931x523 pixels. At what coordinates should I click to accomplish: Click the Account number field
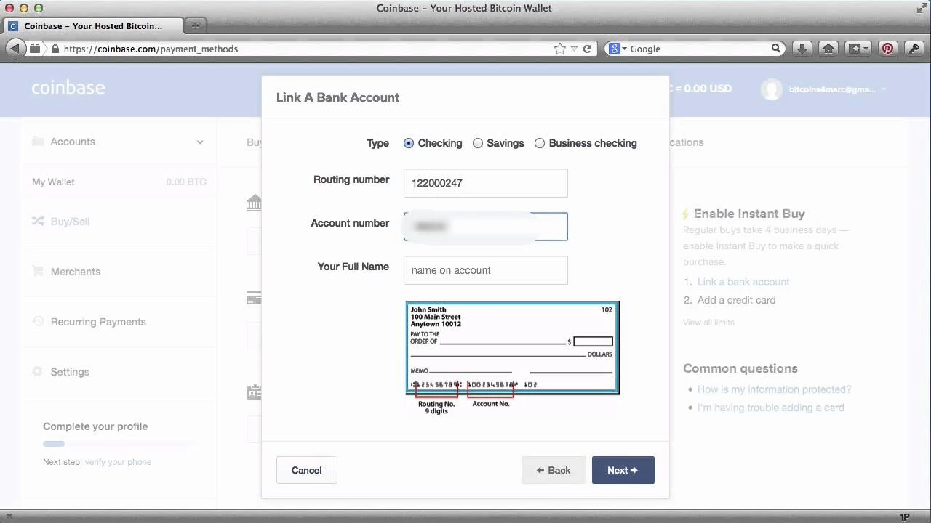coord(485,227)
